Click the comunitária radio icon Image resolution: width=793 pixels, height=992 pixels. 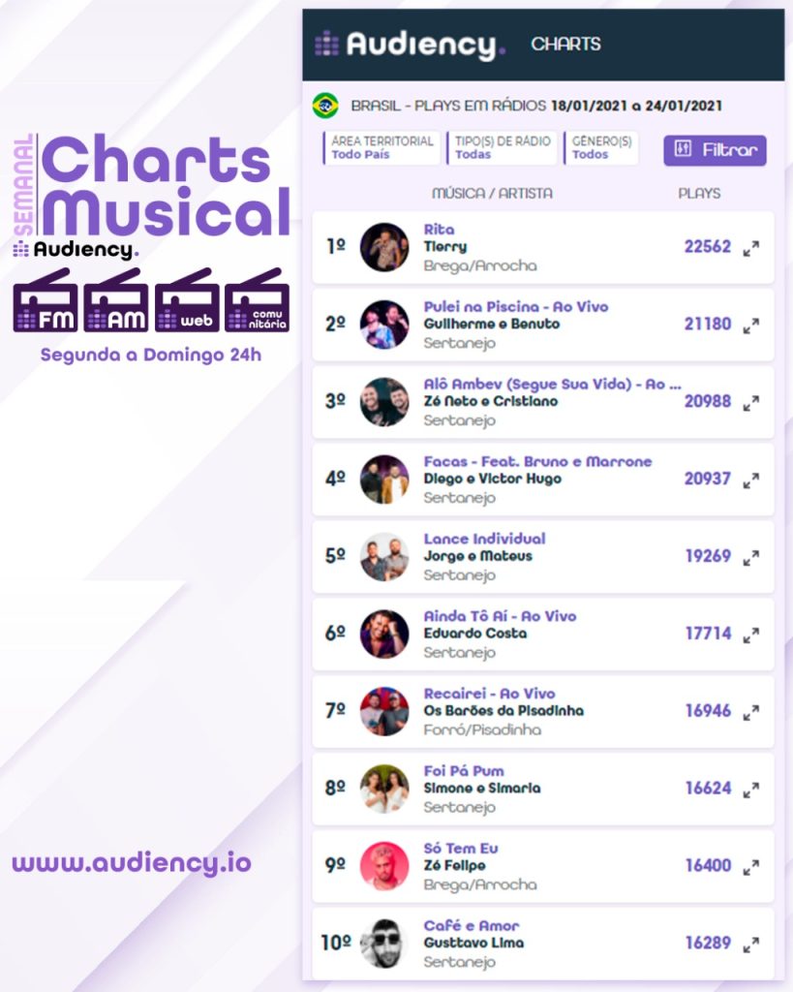(257, 300)
